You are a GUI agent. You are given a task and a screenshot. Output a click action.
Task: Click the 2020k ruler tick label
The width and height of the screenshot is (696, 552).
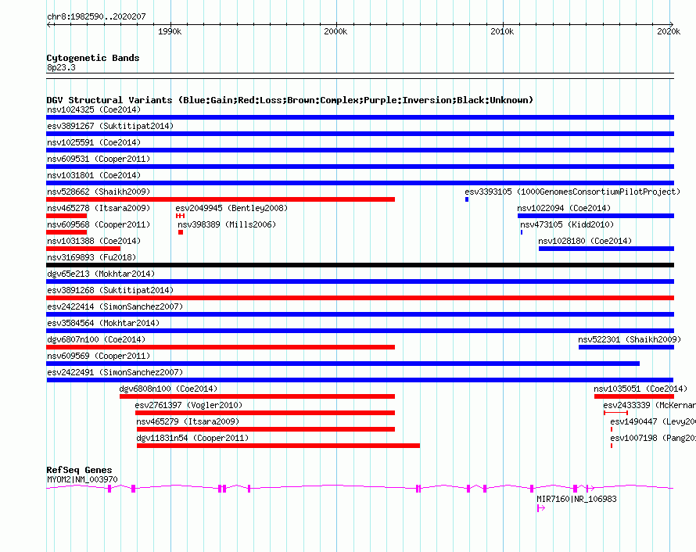click(x=669, y=31)
